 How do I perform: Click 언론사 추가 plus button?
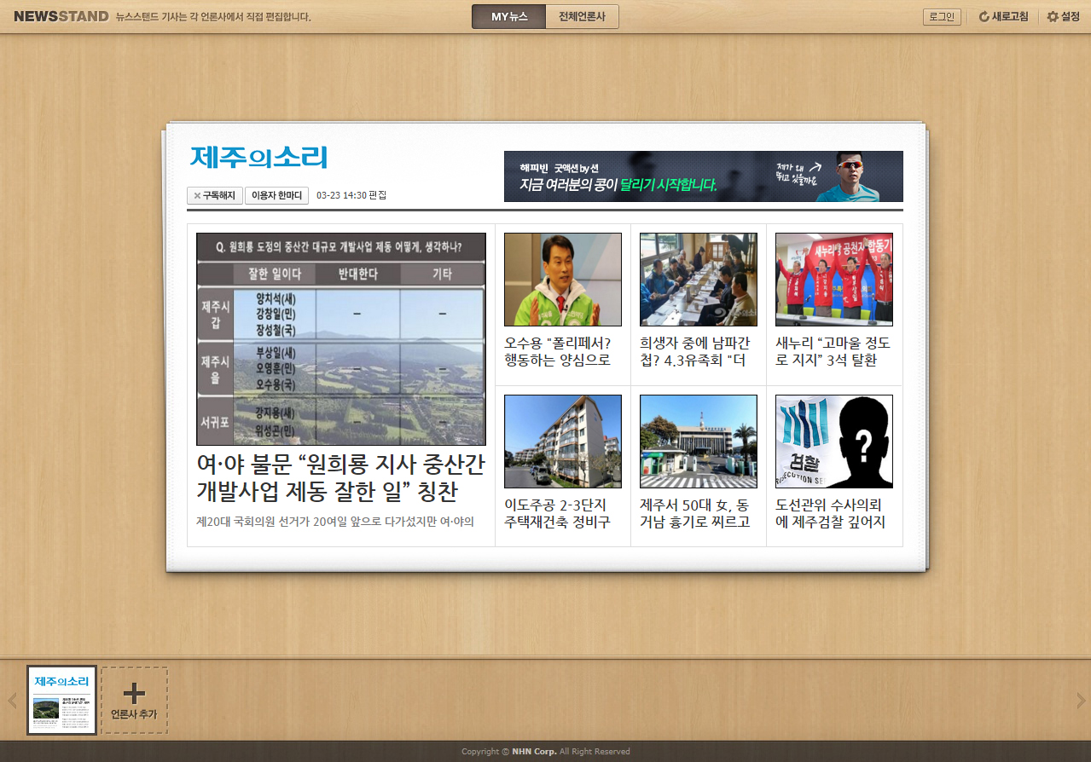pyautogui.click(x=135, y=701)
